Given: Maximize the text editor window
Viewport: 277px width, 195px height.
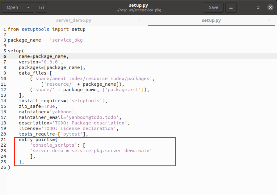Looking at the screenshot, I should [x=258, y=7].
